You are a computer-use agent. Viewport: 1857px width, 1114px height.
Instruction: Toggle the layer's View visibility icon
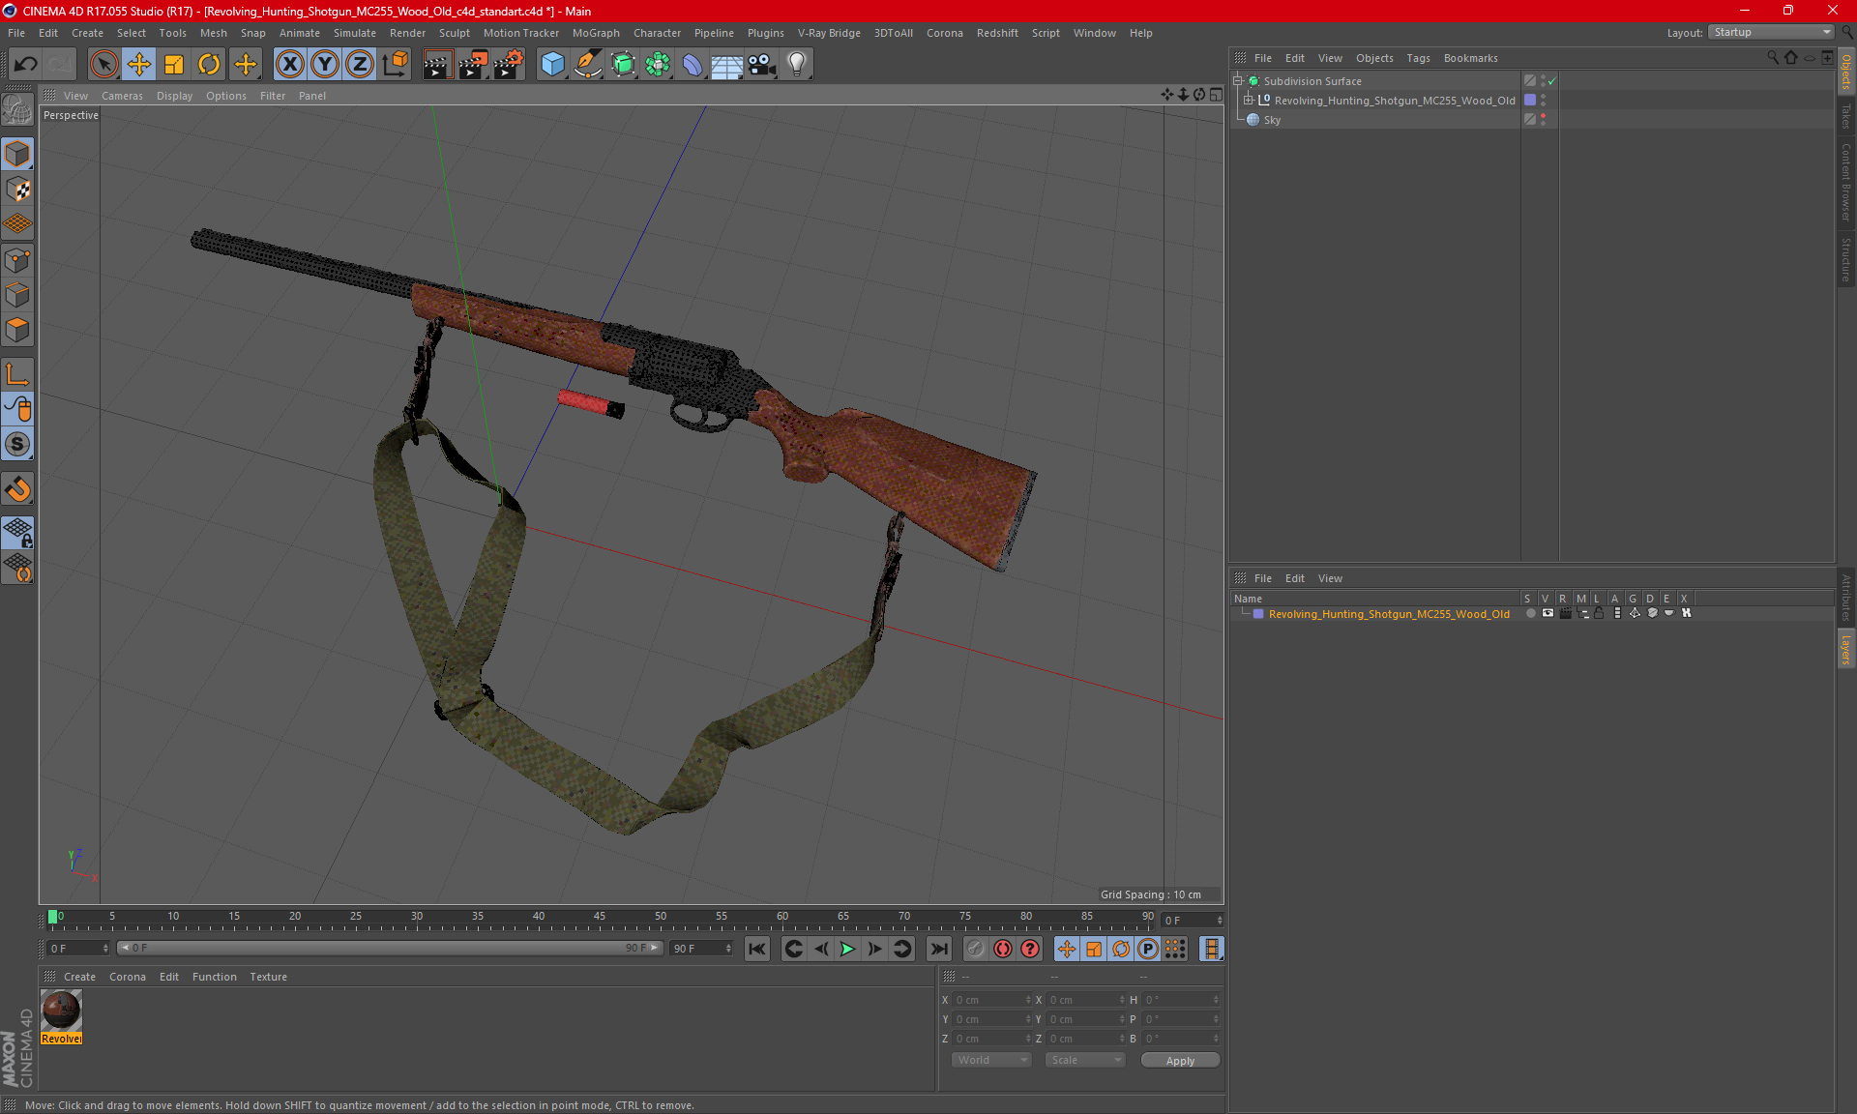[x=1547, y=613]
